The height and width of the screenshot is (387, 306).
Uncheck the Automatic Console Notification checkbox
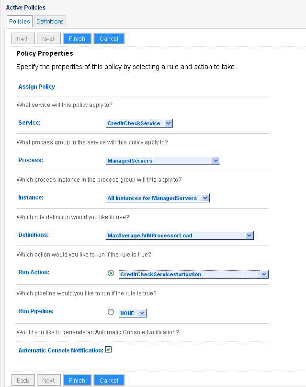pyautogui.click(x=109, y=350)
